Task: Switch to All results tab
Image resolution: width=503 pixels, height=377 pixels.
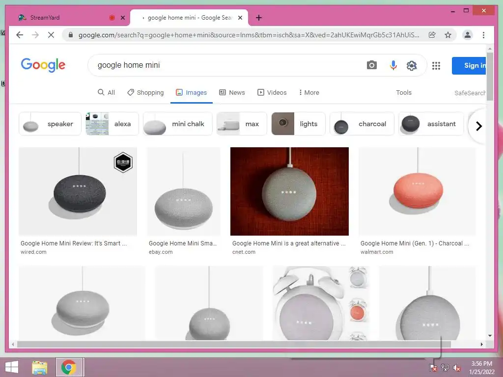Action: [106, 93]
